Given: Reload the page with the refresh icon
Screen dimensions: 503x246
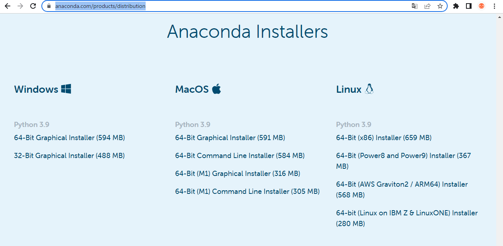Looking at the screenshot, I should pos(33,6).
